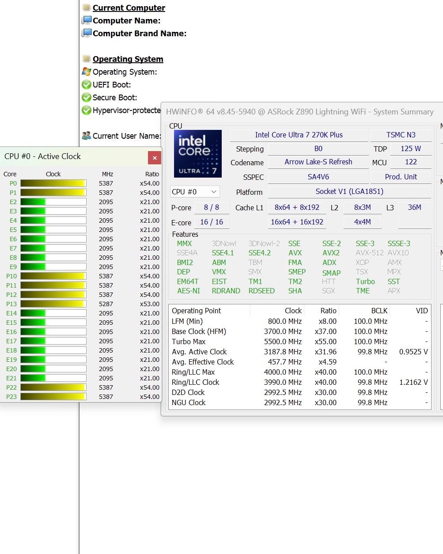Click the Prod. Unit field
Viewport: 443px width, 554px height.
pyautogui.click(x=401, y=177)
